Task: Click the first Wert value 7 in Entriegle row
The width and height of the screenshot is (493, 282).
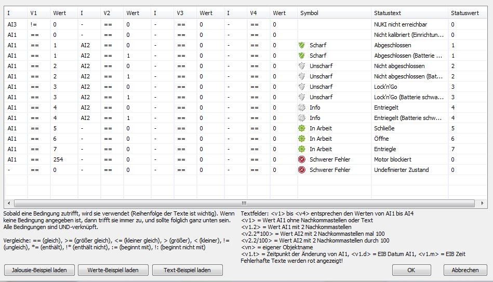Action: (55, 149)
